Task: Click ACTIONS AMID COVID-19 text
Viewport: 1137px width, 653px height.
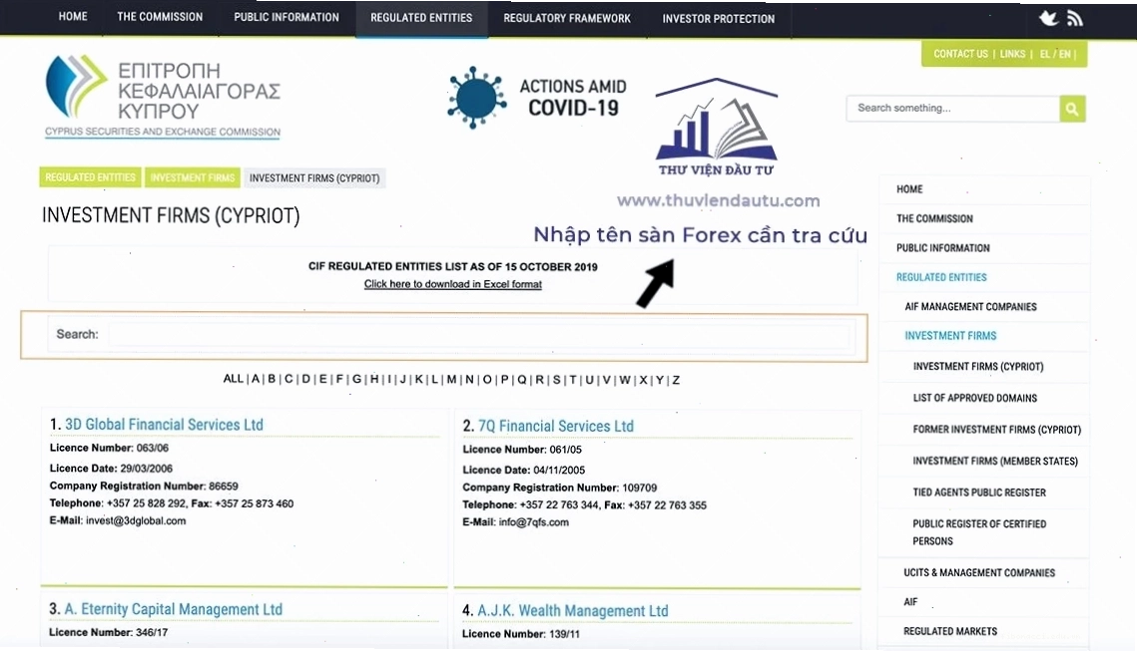Action: (x=573, y=98)
